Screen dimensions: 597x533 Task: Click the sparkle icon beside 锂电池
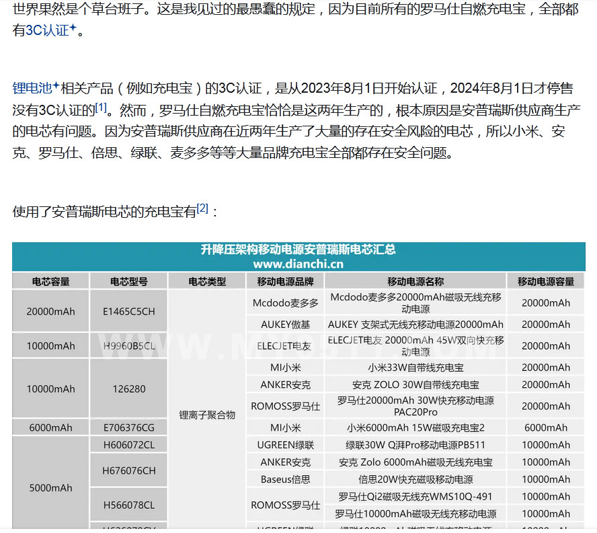point(56,85)
